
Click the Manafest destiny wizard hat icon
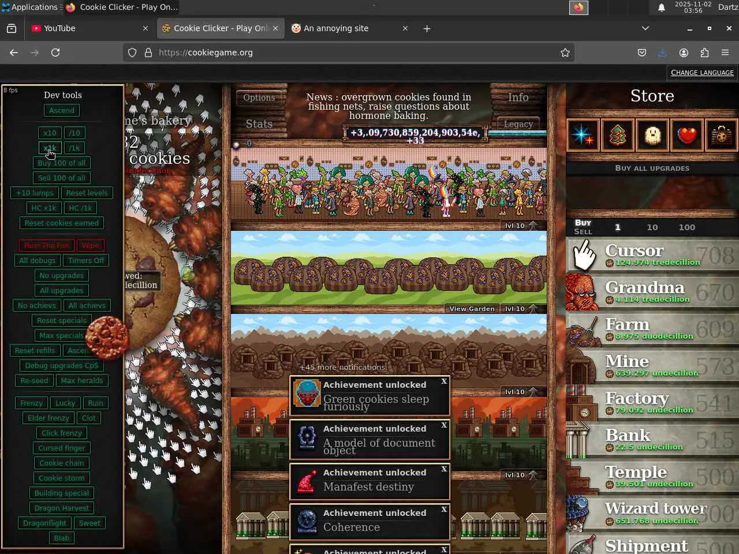point(307,482)
